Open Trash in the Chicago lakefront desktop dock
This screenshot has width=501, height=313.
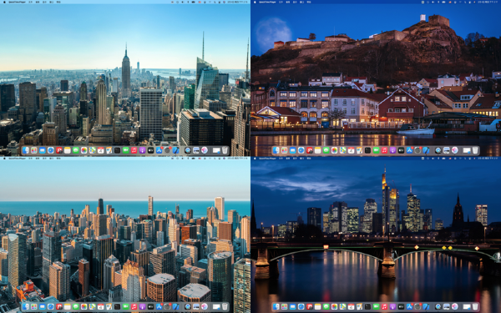point(225,306)
